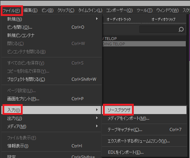Click the search magnifier icon

(x=181, y=29)
